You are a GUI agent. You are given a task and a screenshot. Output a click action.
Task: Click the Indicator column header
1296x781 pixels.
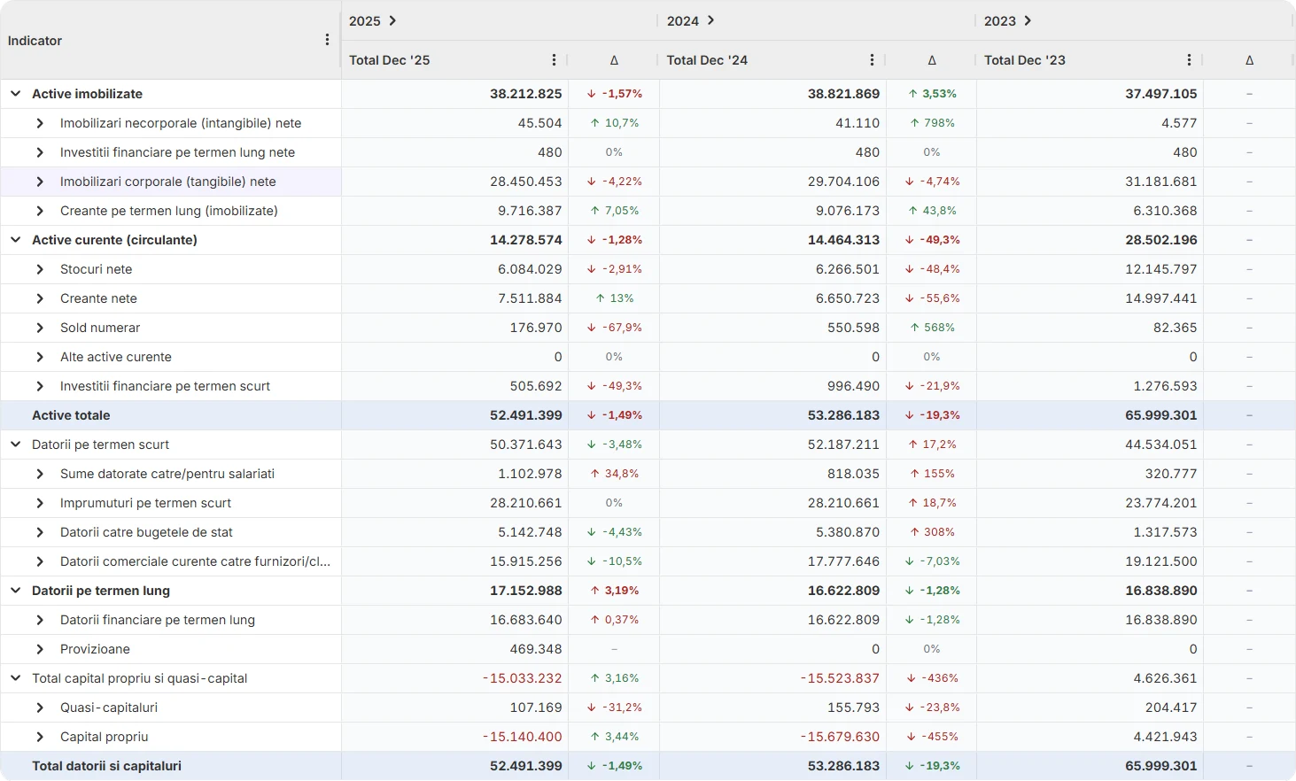pyautogui.click(x=35, y=41)
